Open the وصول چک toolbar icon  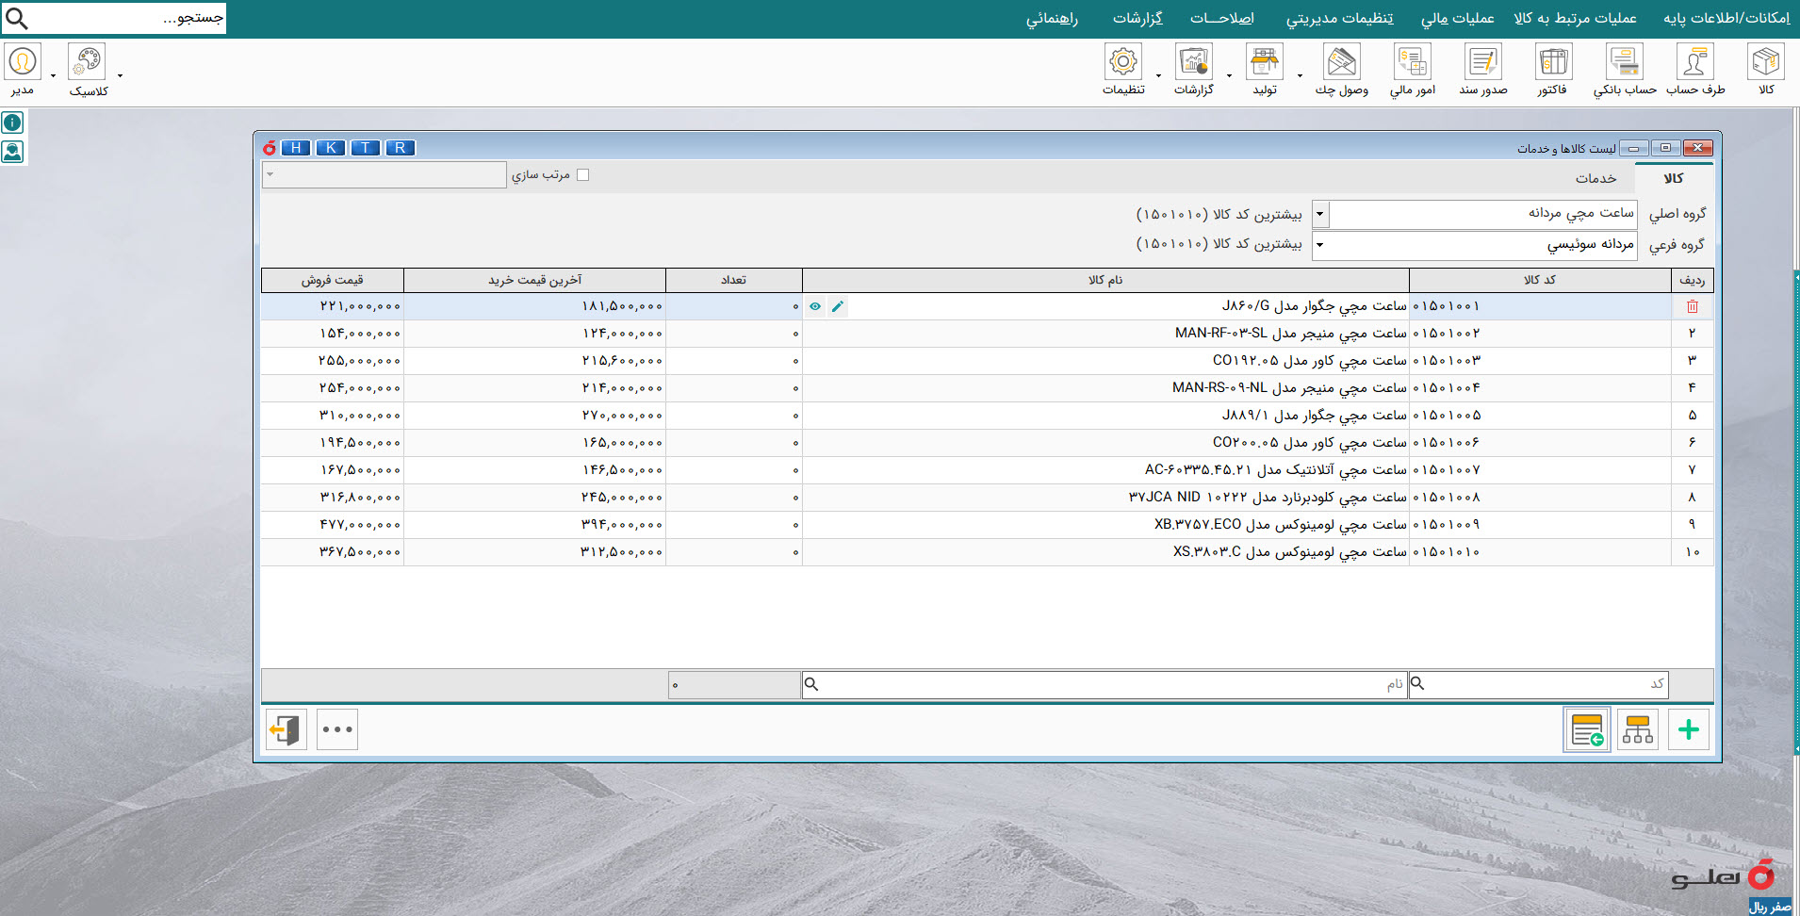pos(1341,62)
